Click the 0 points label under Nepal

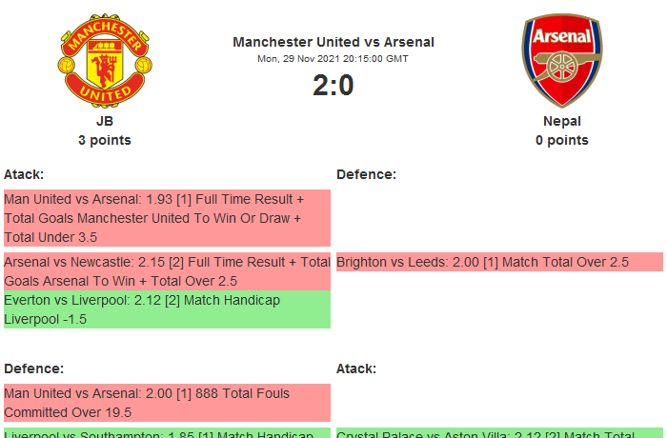pos(562,140)
